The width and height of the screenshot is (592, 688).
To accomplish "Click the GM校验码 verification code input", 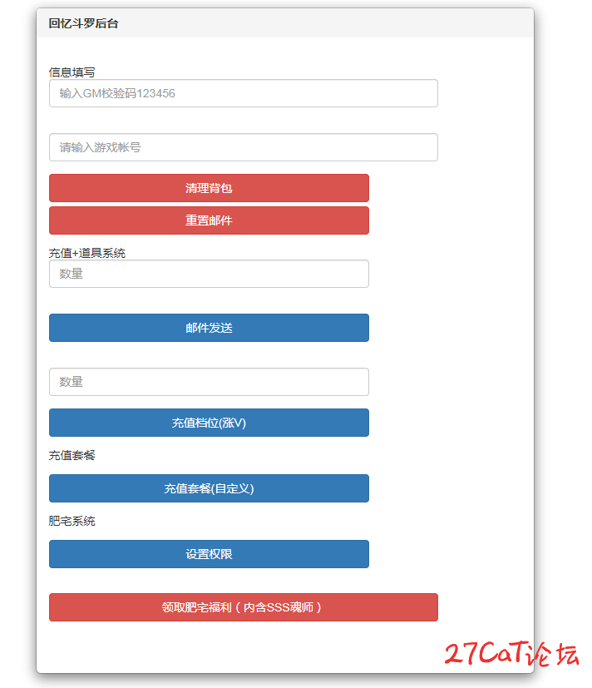I will tap(244, 93).
